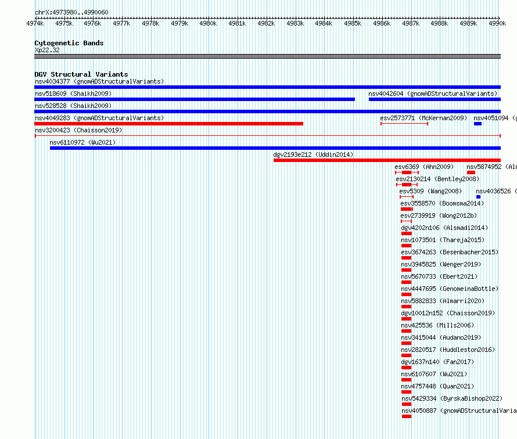The width and height of the screenshot is (517, 439).
Task: Click the nsv4051094 variant label
Action: pyautogui.click(x=495, y=118)
